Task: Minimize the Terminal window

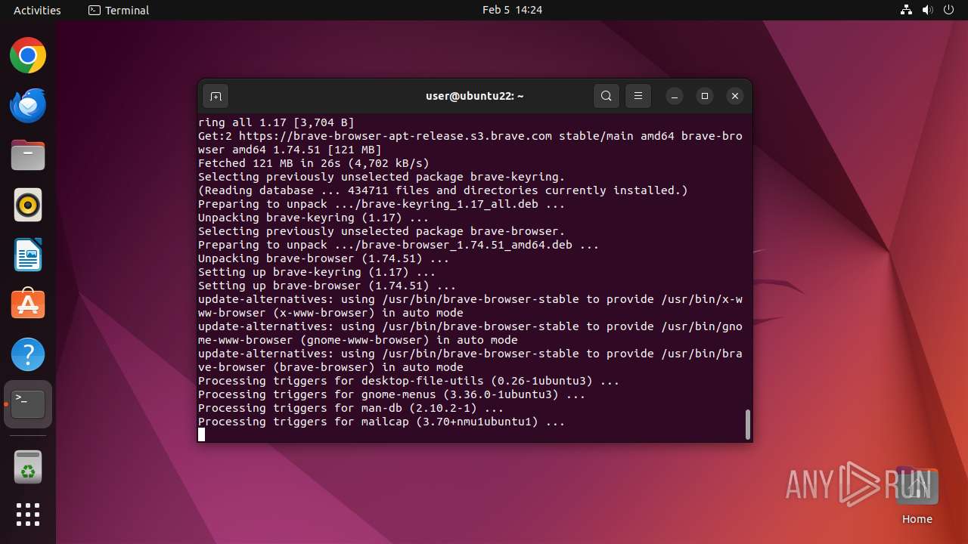Action: coord(675,96)
